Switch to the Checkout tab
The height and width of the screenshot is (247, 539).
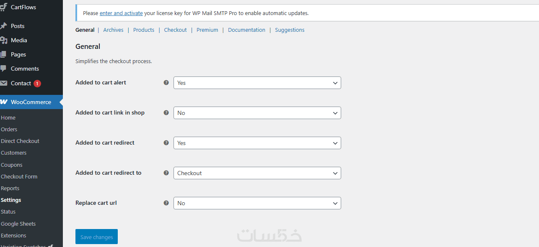(175, 30)
